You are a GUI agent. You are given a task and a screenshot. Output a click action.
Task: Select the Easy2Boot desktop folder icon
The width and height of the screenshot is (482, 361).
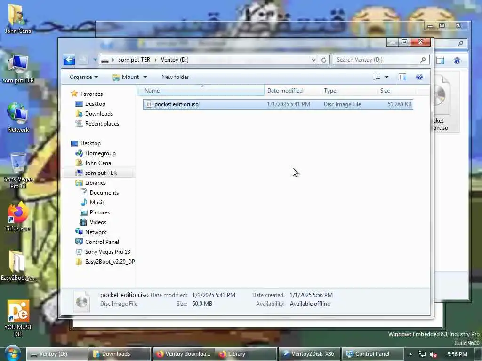coord(18,266)
